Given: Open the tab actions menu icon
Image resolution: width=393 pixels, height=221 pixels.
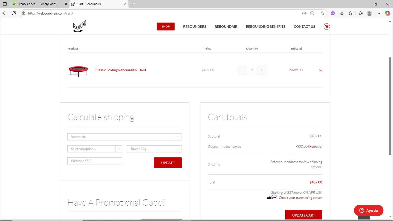Looking at the screenshot, I should point(5,4).
